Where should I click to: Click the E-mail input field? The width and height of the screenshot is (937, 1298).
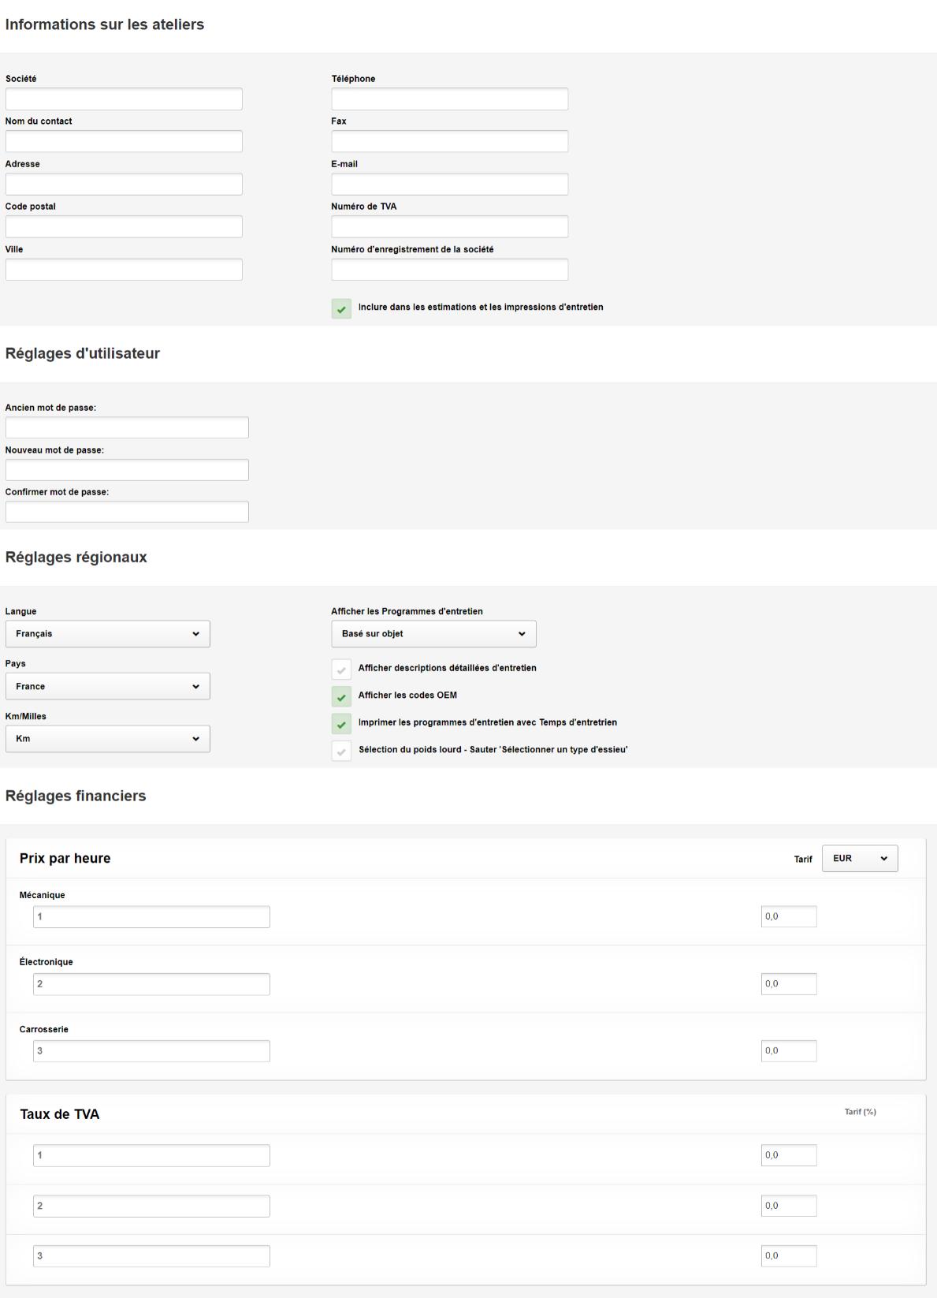pyautogui.click(x=449, y=185)
